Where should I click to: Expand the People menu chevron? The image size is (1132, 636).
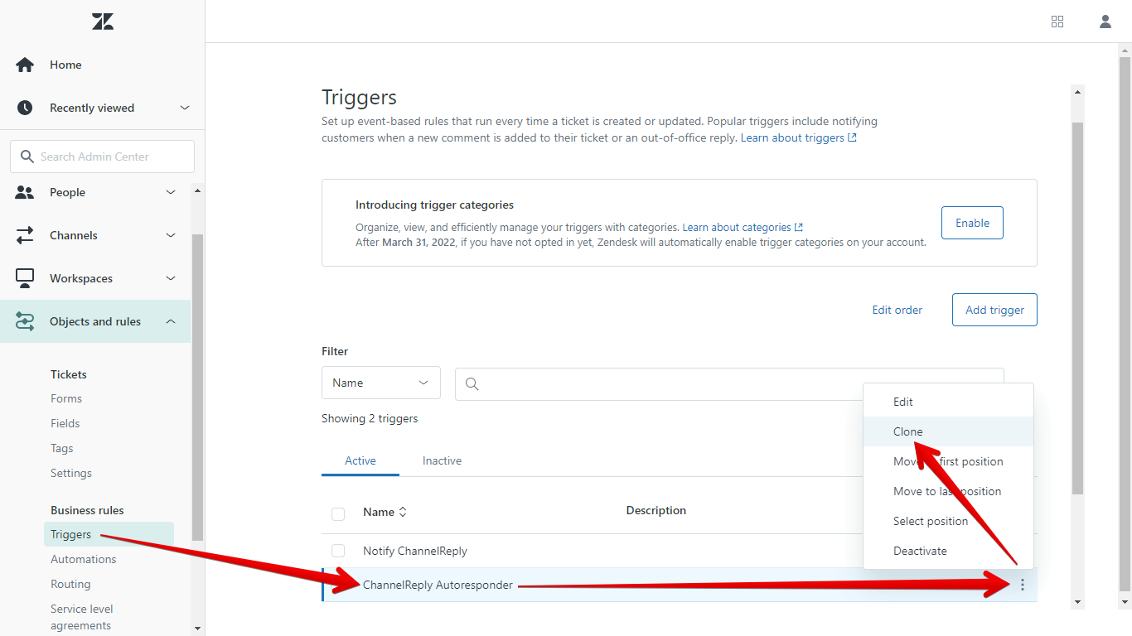171,192
